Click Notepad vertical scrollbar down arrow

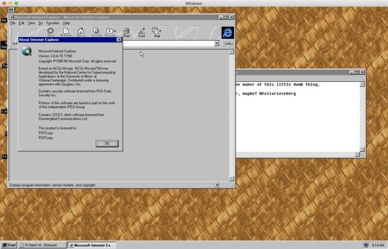(362, 149)
